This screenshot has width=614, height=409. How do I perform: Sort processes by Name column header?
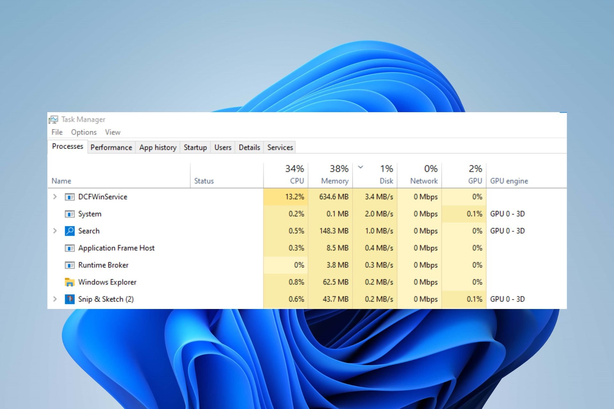pos(119,175)
